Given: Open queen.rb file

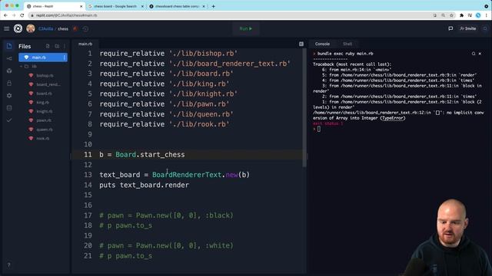Looking at the screenshot, I should 45,130.
